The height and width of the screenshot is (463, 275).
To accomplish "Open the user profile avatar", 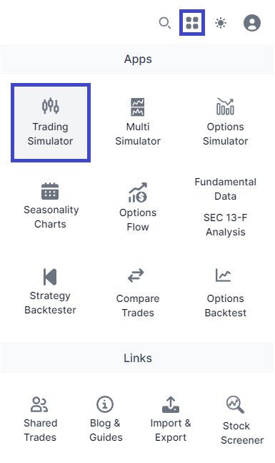I will pos(252,23).
